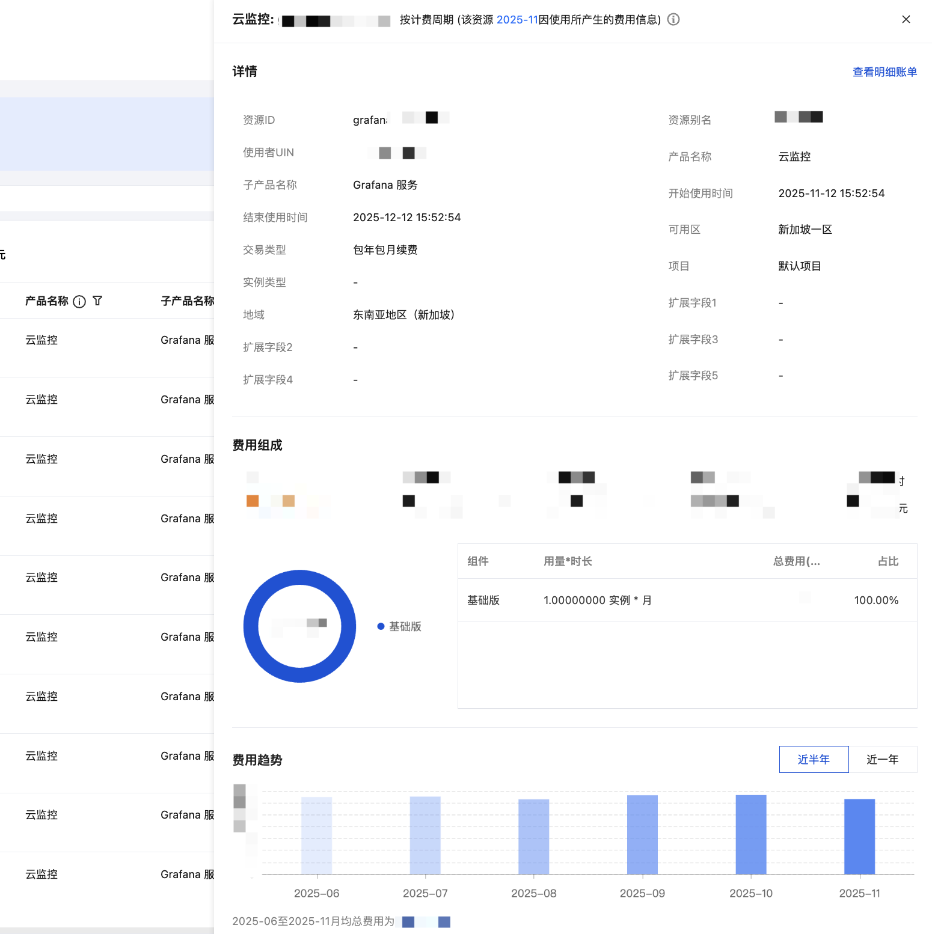Image resolution: width=932 pixels, height=934 pixels.
Task: Click the info icon next to 产品名称 column
Action: (x=79, y=301)
